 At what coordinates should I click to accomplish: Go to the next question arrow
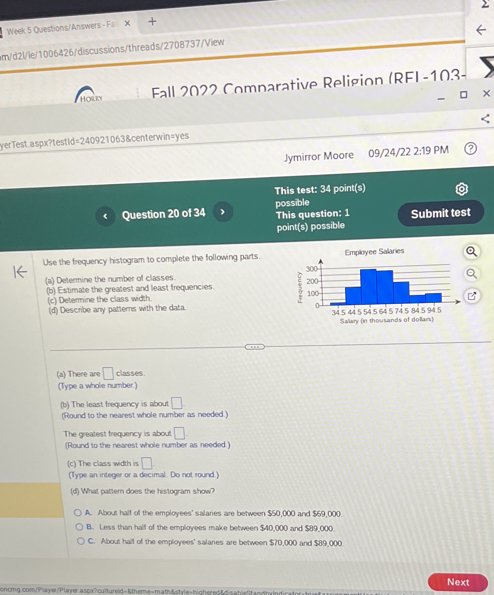223,212
